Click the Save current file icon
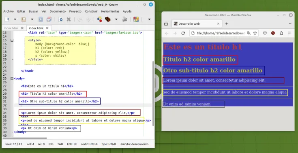 [x=41, y=19]
